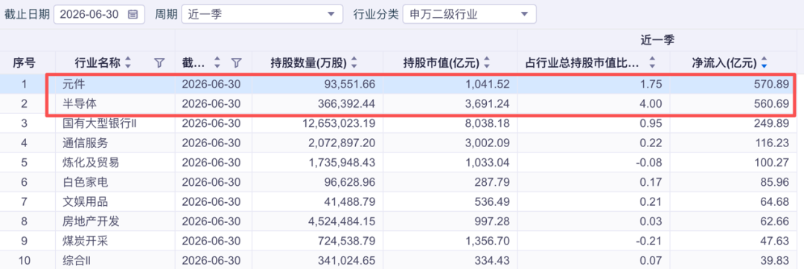
Task: Click filter icon beside 行业名称 header
Action: (x=159, y=63)
